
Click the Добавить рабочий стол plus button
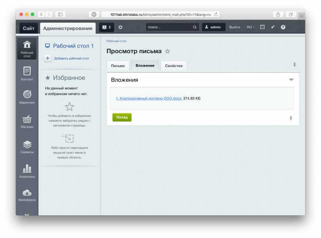(48, 58)
